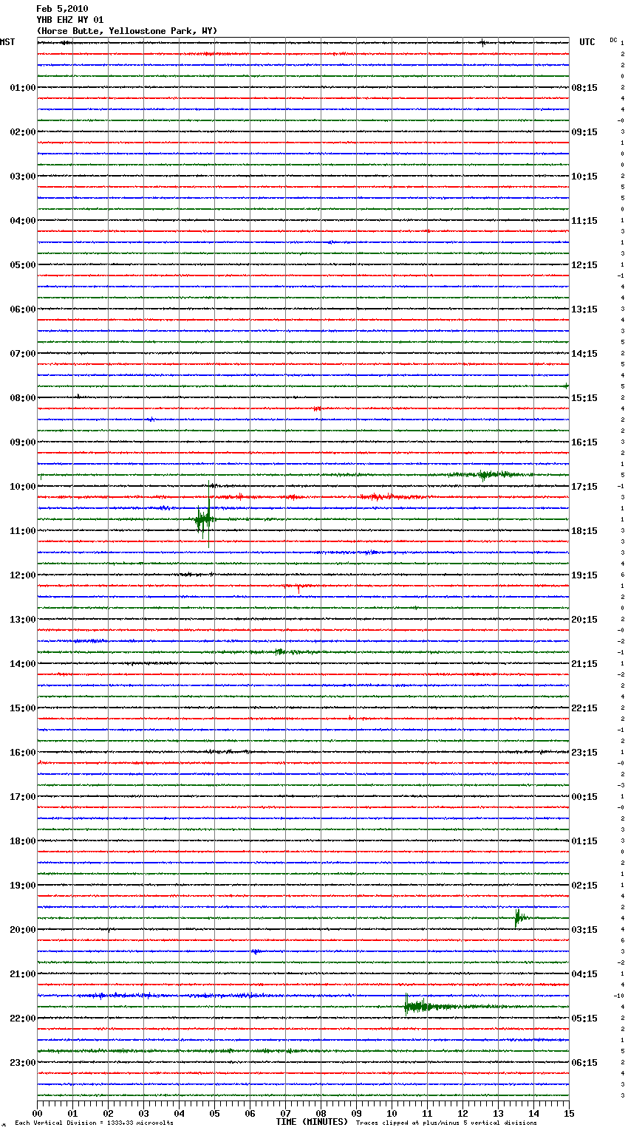Click the bottom axis minute tick '05'

(214, 1113)
